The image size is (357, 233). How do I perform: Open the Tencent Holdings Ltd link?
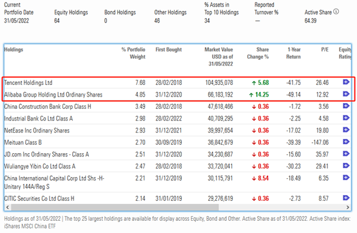28,82
